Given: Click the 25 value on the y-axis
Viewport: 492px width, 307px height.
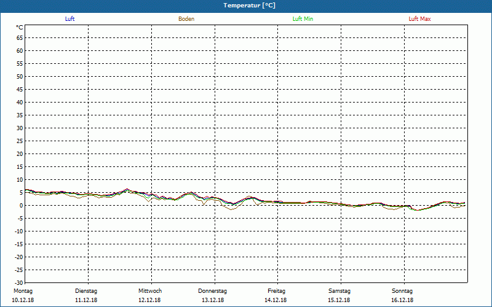Looking at the screenshot, I should coord(20,141).
